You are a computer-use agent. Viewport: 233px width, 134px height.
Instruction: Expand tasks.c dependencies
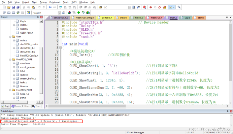[14, 82]
